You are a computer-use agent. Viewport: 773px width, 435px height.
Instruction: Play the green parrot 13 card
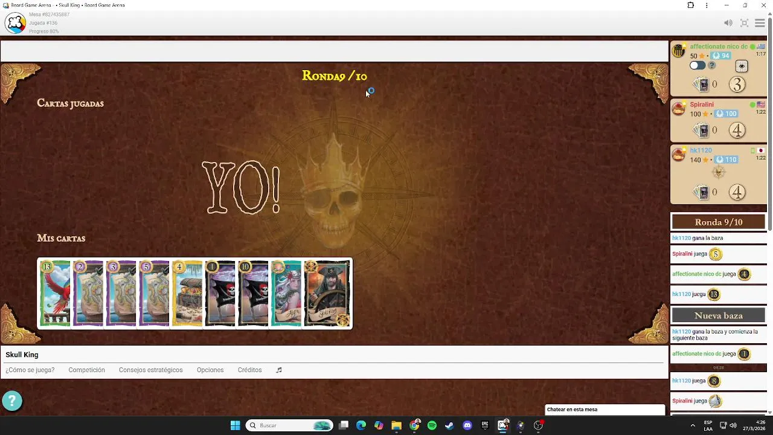click(x=55, y=294)
